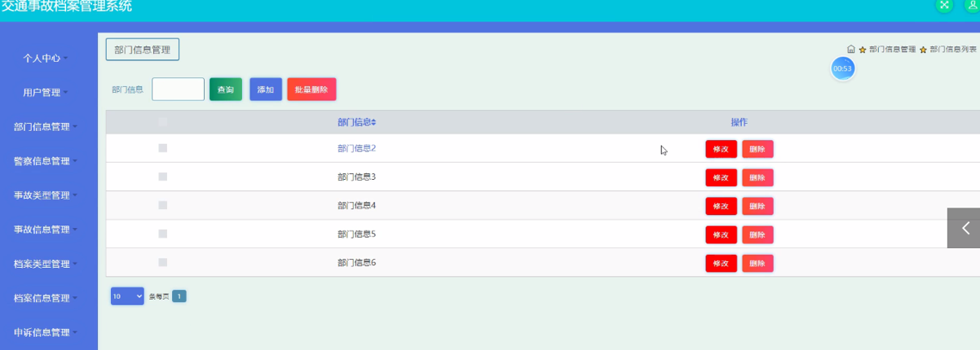The height and width of the screenshot is (350, 980).
Task: Click the fullscreen toggle icon in header
Action: click(x=944, y=4)
